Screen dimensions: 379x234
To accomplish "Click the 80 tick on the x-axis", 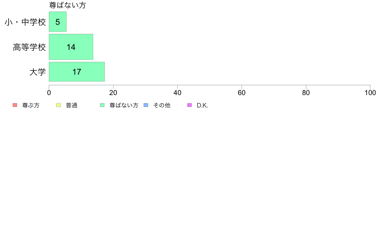I will [306, 93].
